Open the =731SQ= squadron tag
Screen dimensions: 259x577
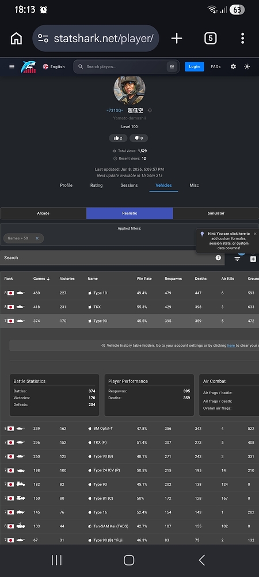[x=115, y=110]
